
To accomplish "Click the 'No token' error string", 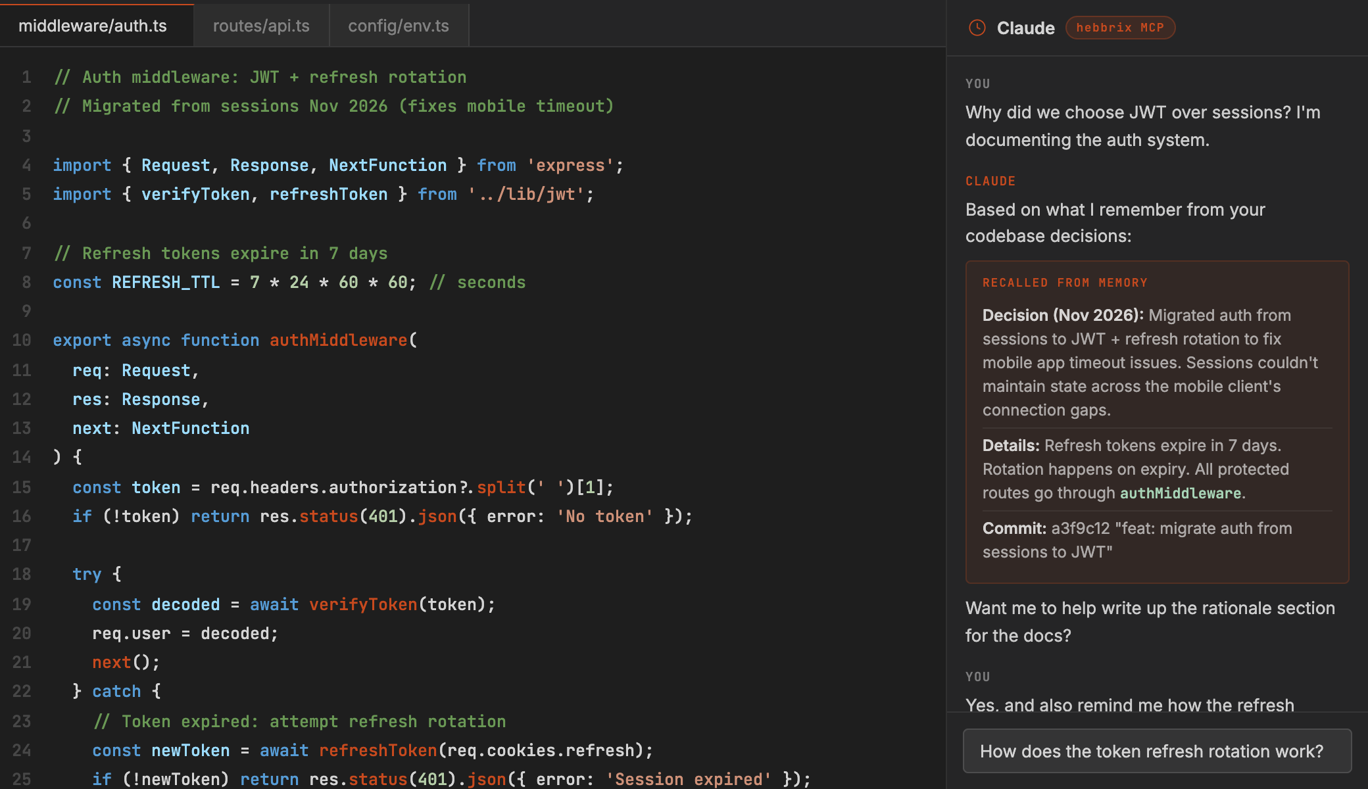I will pos(604,517).
